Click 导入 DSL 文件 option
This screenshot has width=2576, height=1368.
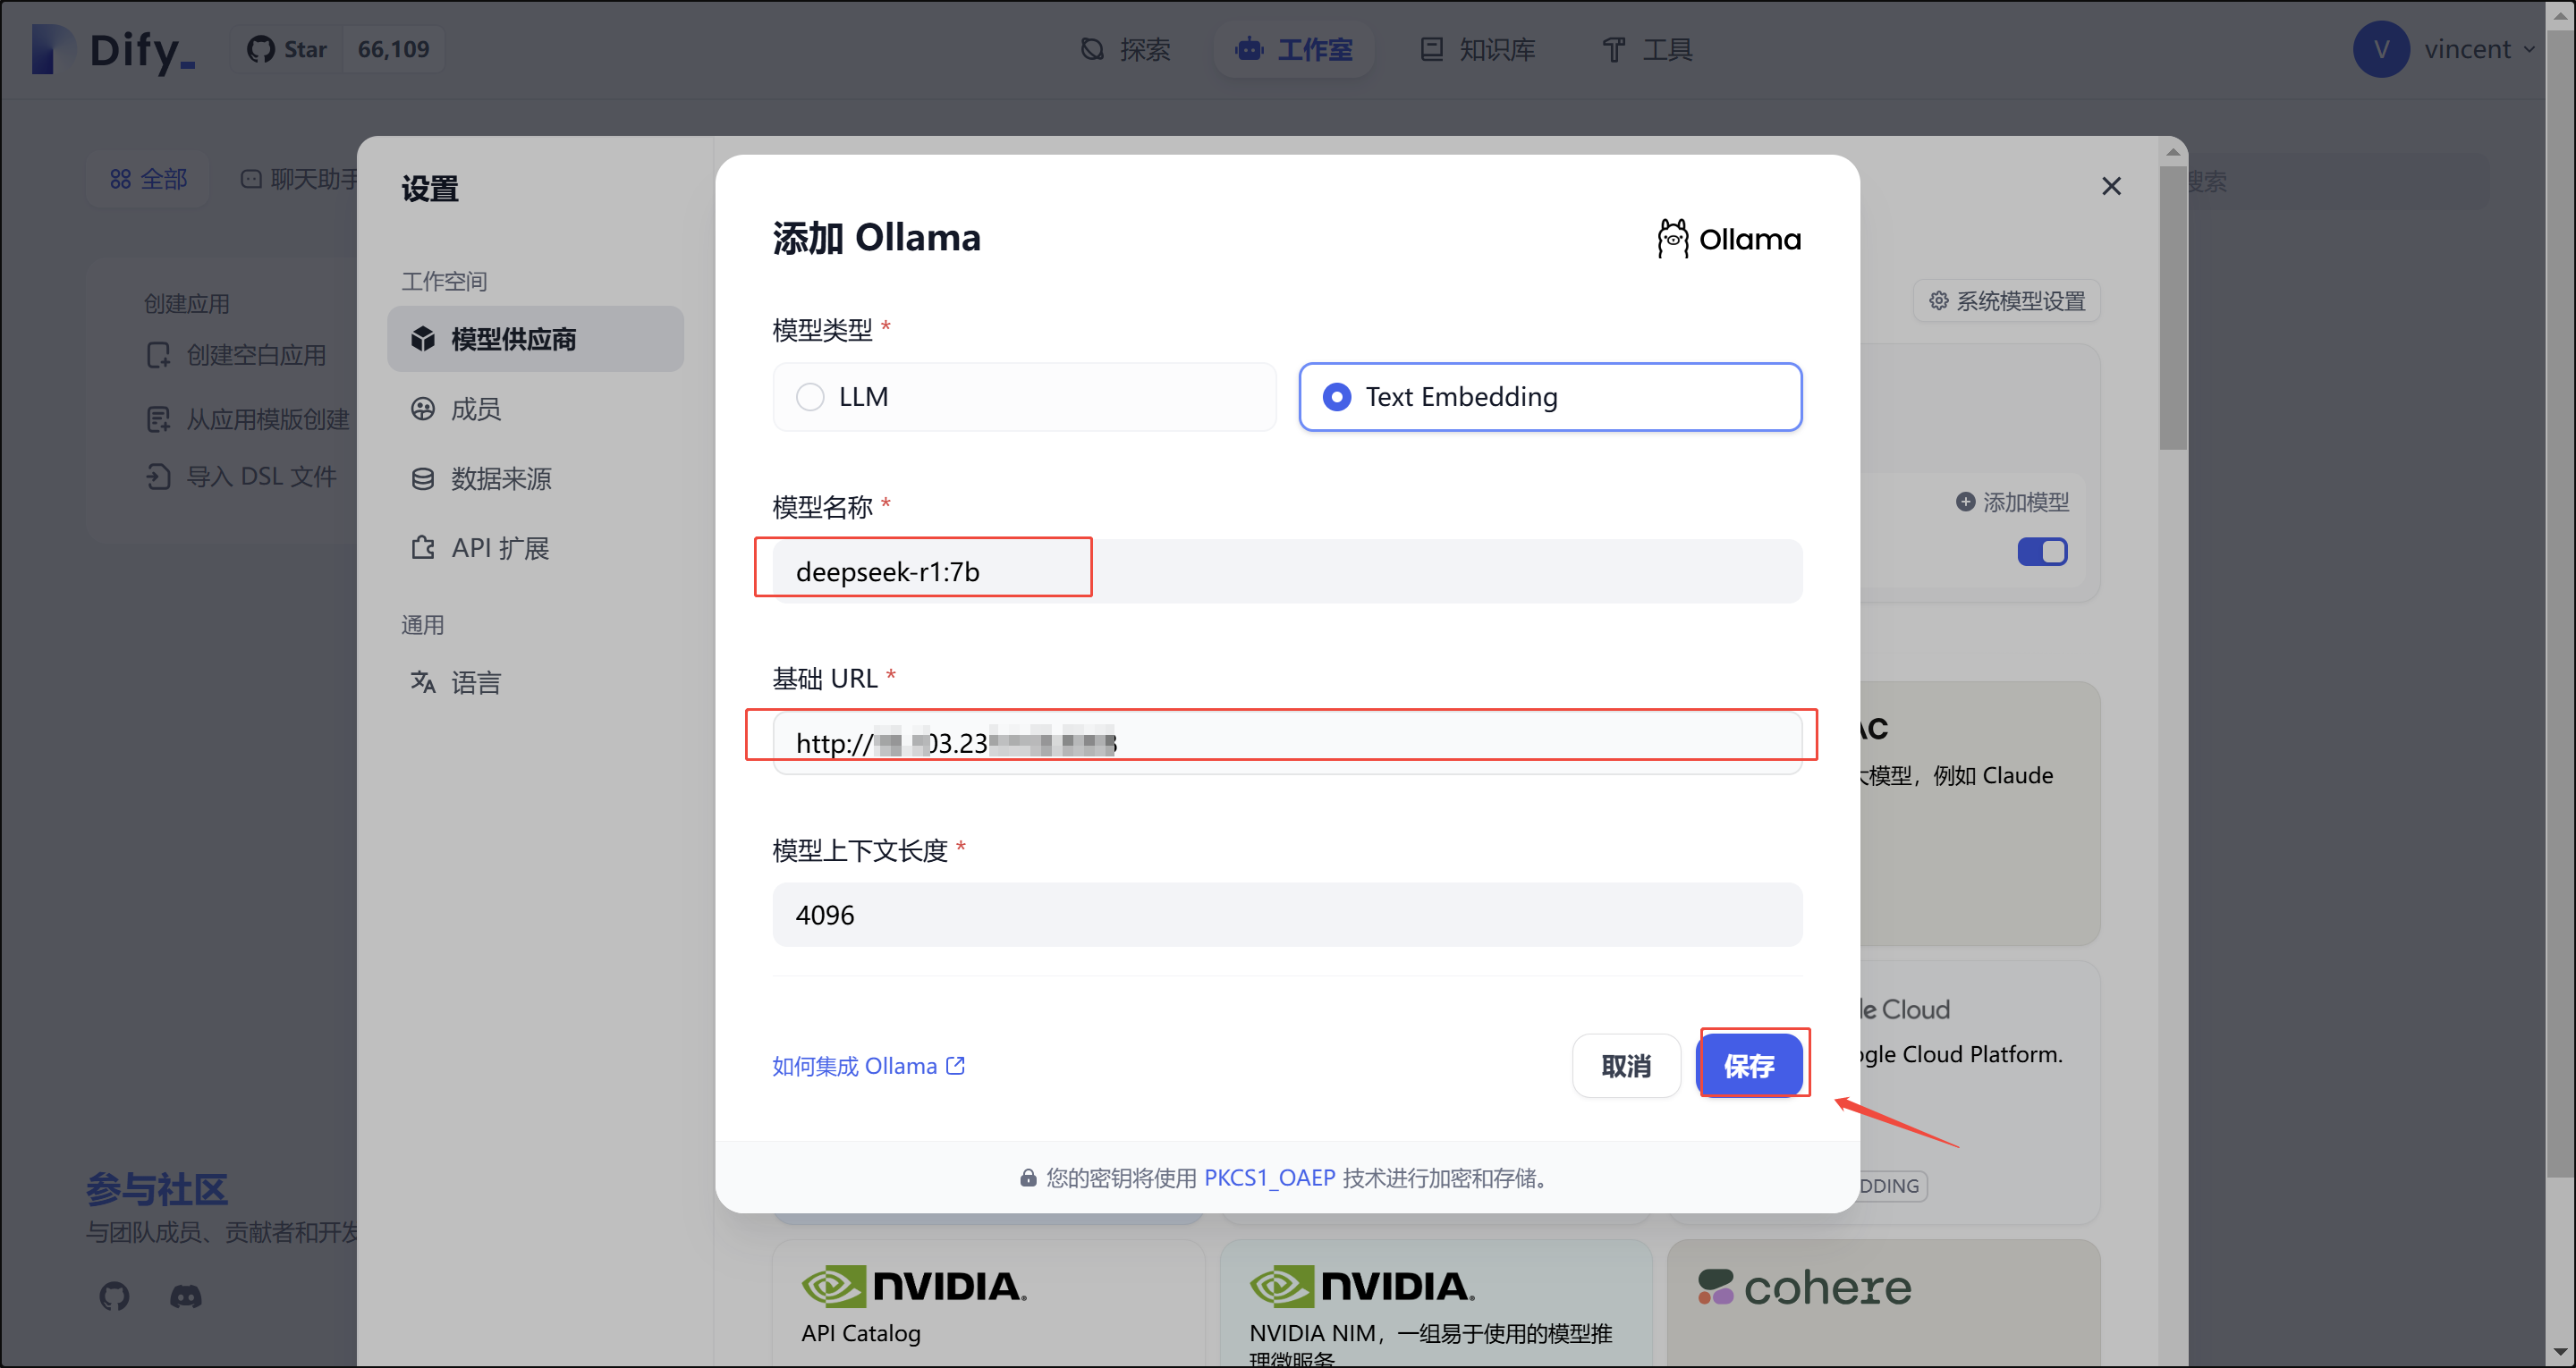pyautogui.click(x=242, y=476)
